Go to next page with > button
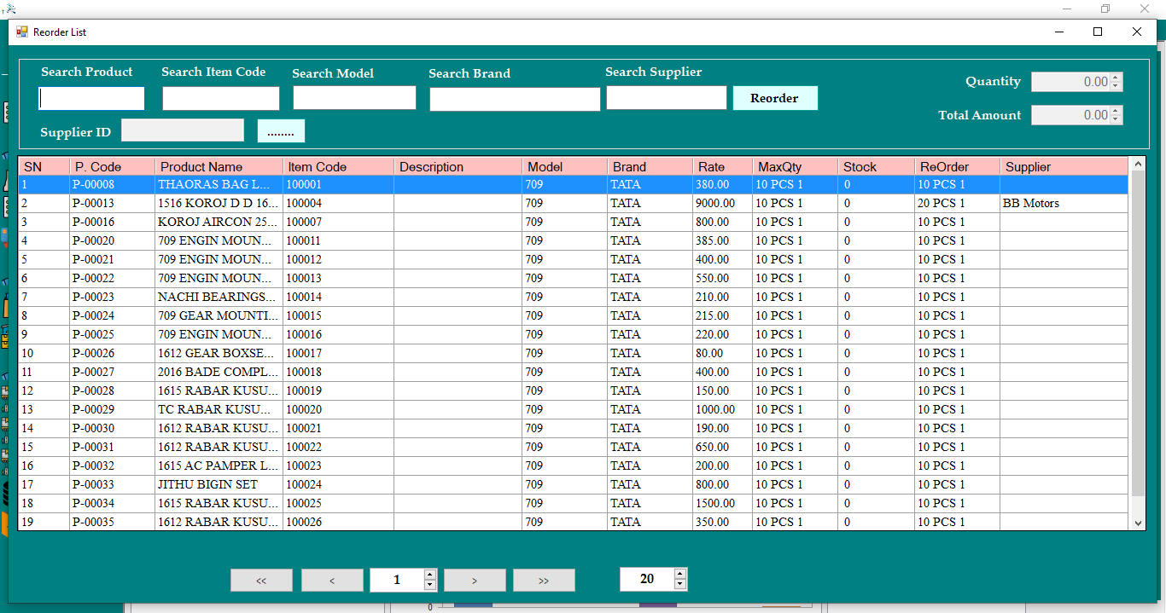The width and height of the screenshot is (1166, 613). (x=475, y=581)
